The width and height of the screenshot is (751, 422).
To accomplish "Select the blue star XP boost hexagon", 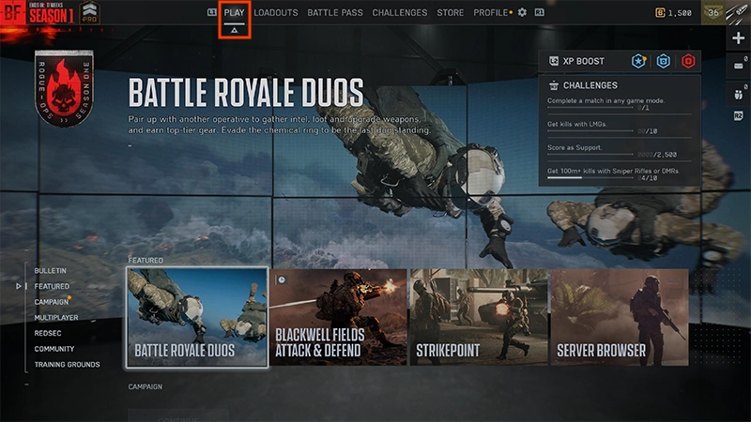I will [x=638, y=61].
